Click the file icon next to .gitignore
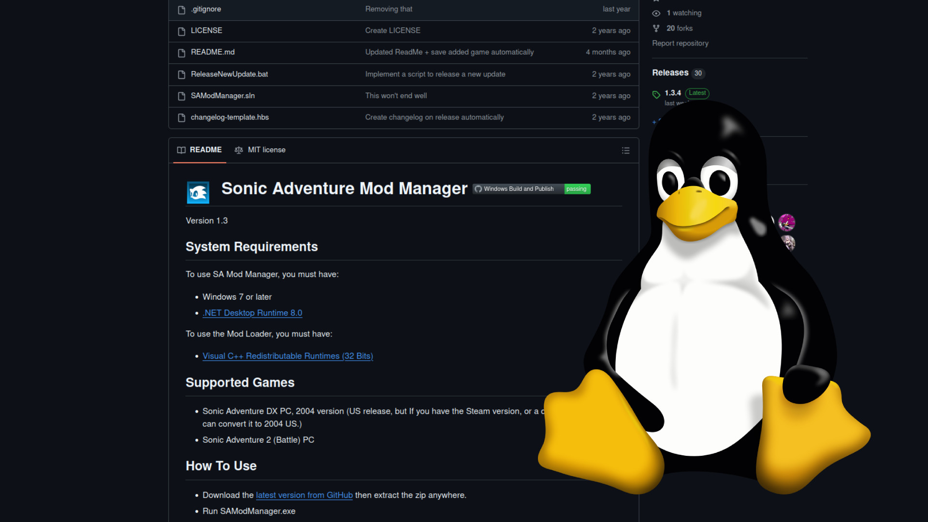Image resolution: width=928 pixels, height=522 pixels. click(181, 9)
